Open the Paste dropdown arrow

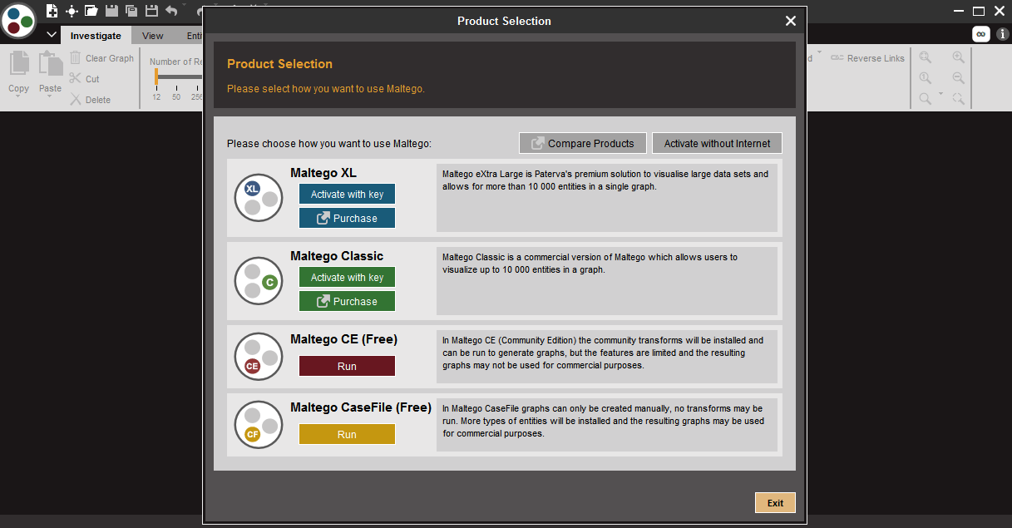click(x=50, y=97)
